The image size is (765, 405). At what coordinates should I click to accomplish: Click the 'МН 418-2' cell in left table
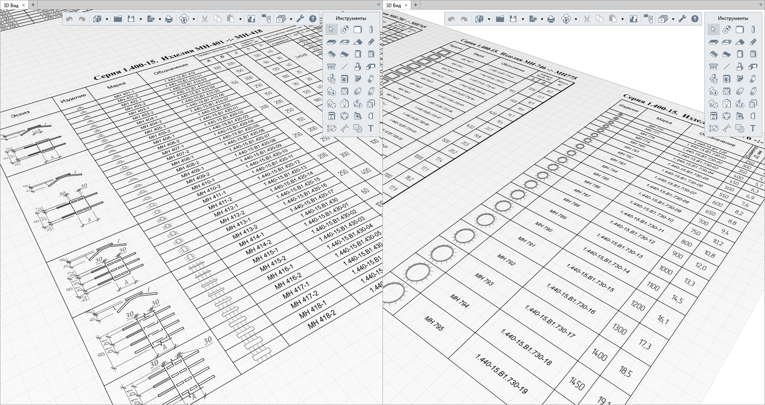point(322,319)
